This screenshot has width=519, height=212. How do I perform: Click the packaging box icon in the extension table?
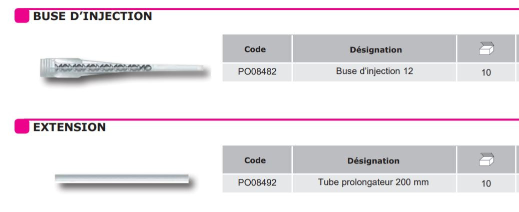point(486,160)
